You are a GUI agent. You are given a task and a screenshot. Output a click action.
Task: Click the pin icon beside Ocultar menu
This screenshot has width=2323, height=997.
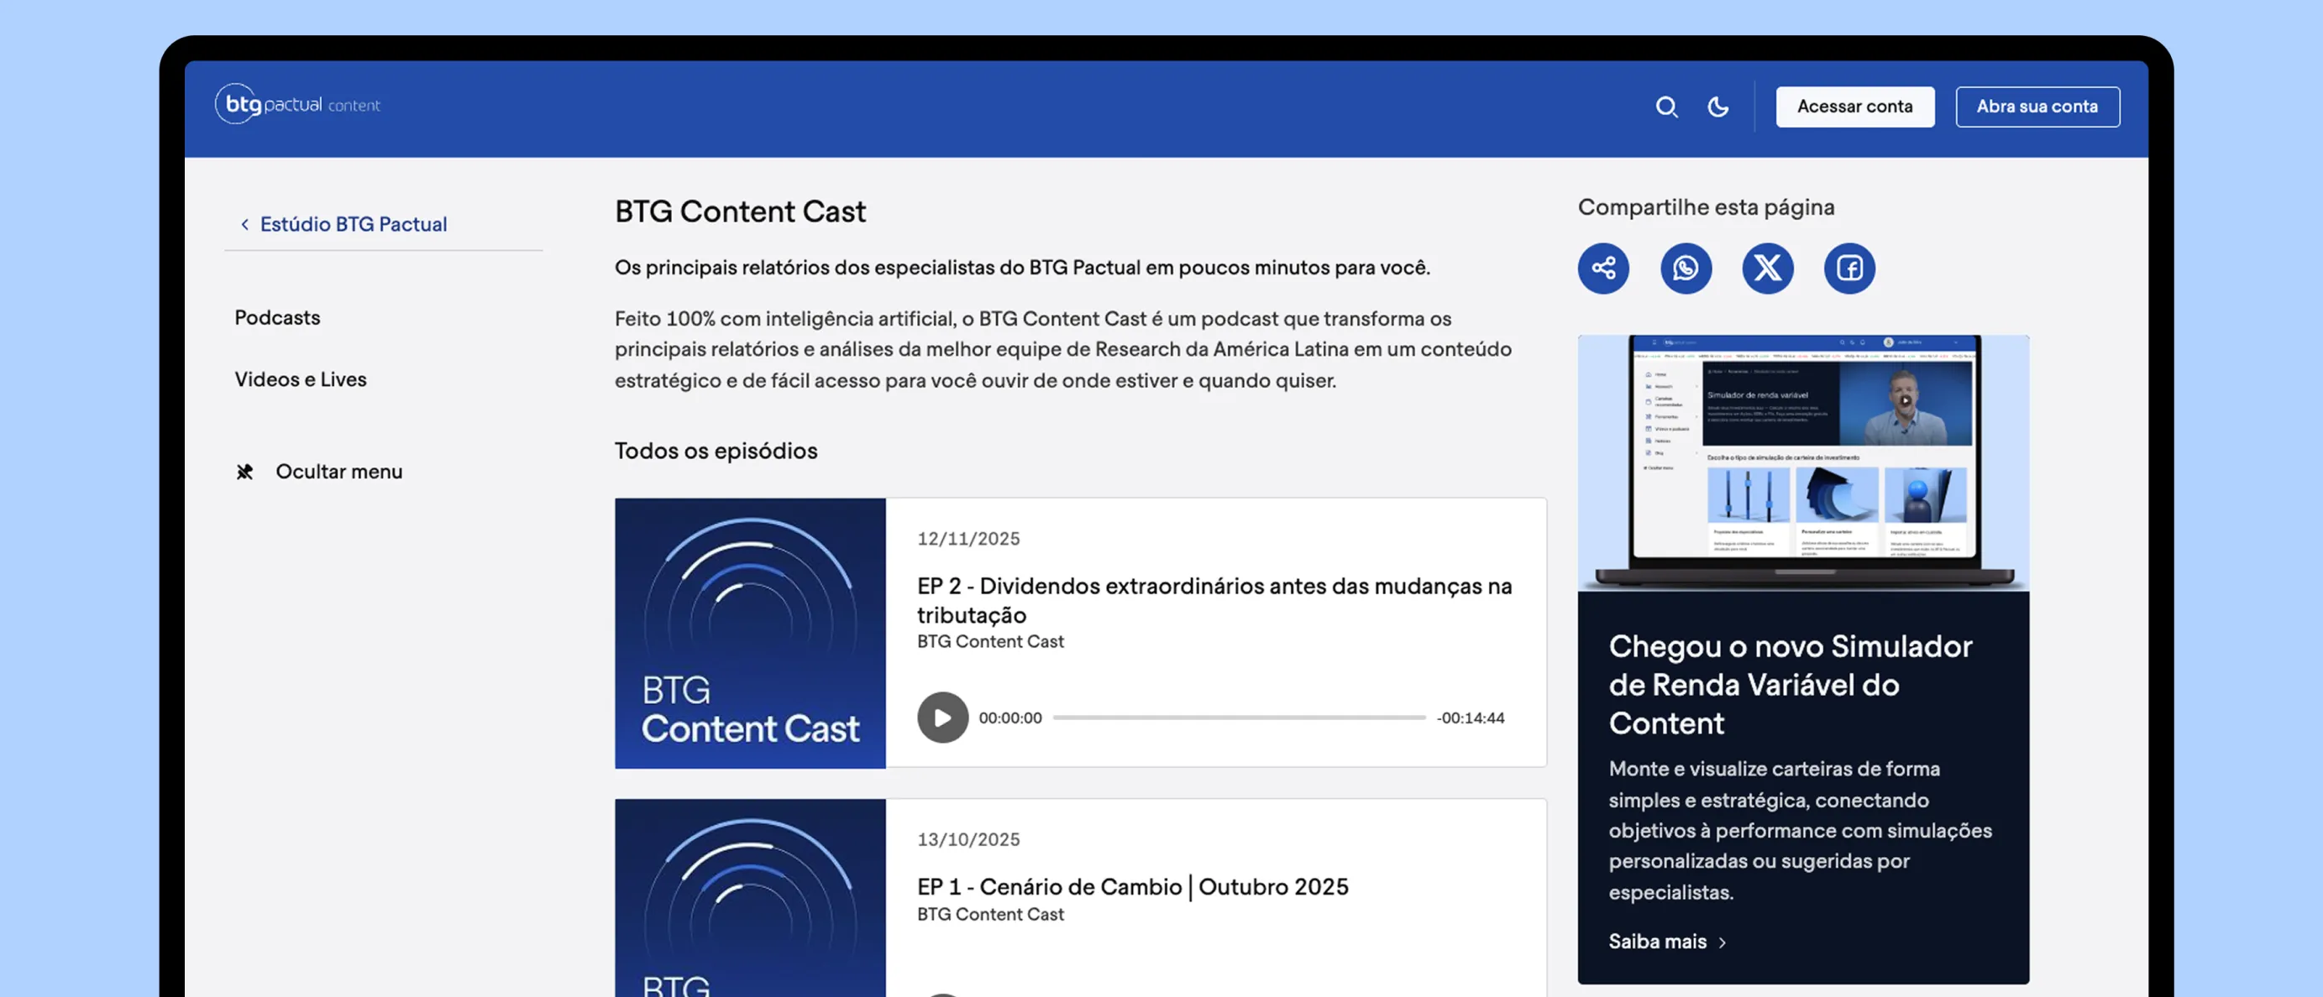244,472
